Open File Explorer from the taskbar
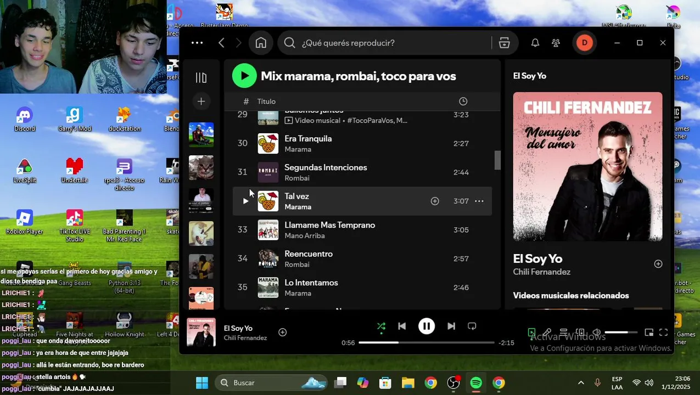This screenshot has height=395, width=700. coord(407,383)
